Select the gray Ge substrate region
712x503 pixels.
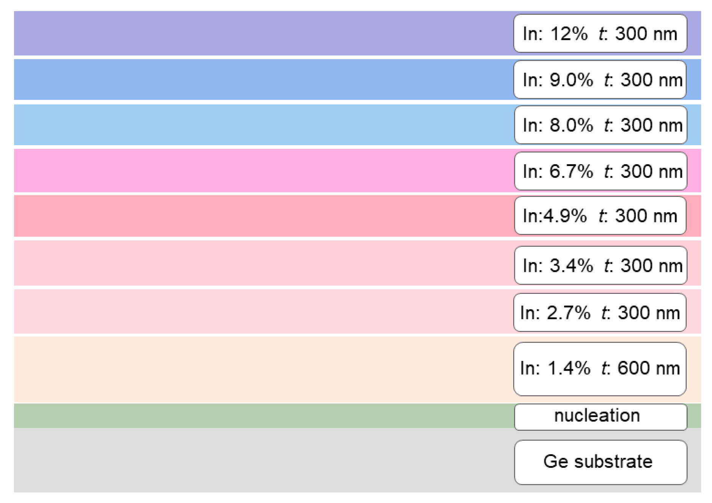pyautogui.click(x=262, y=461)
